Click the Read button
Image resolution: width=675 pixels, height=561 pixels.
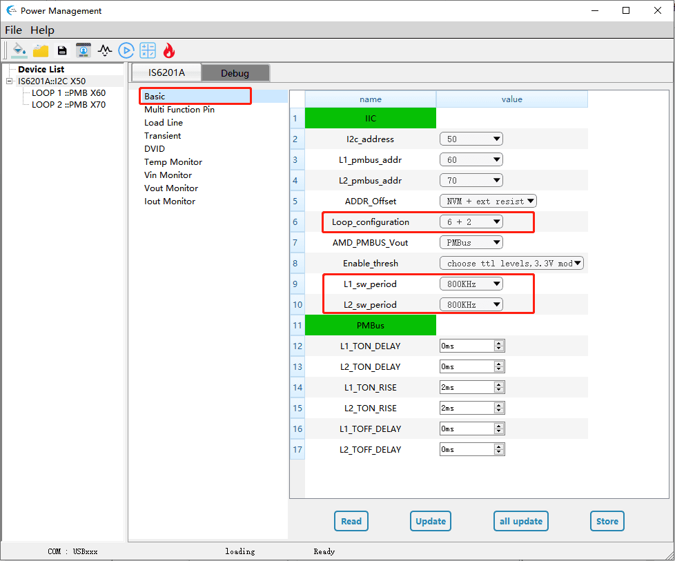click(x=351, y=521)
